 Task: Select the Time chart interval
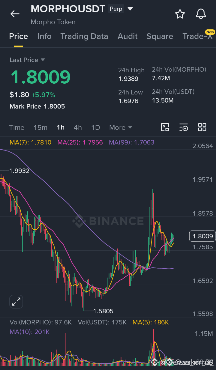click(16, 127)
